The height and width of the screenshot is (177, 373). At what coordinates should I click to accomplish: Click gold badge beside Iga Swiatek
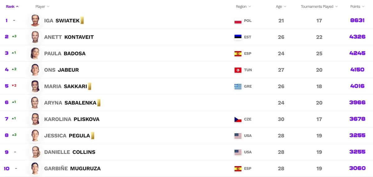point(82,21)
